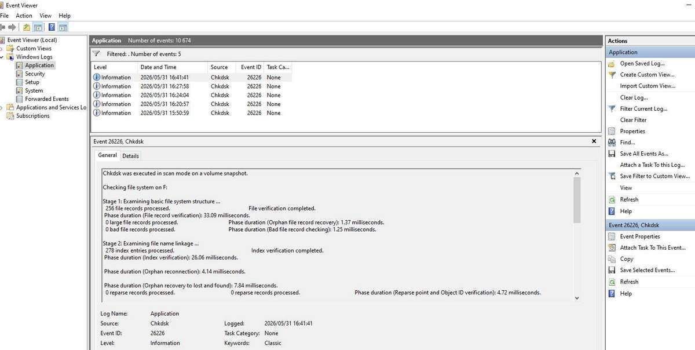Click Attach a Task To this Log
695x350 pixels.
(652, 165)
